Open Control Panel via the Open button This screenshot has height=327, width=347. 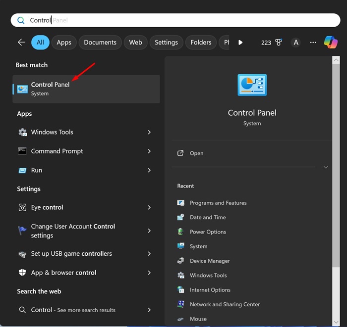pyautogui.click(x=196, y=153)
